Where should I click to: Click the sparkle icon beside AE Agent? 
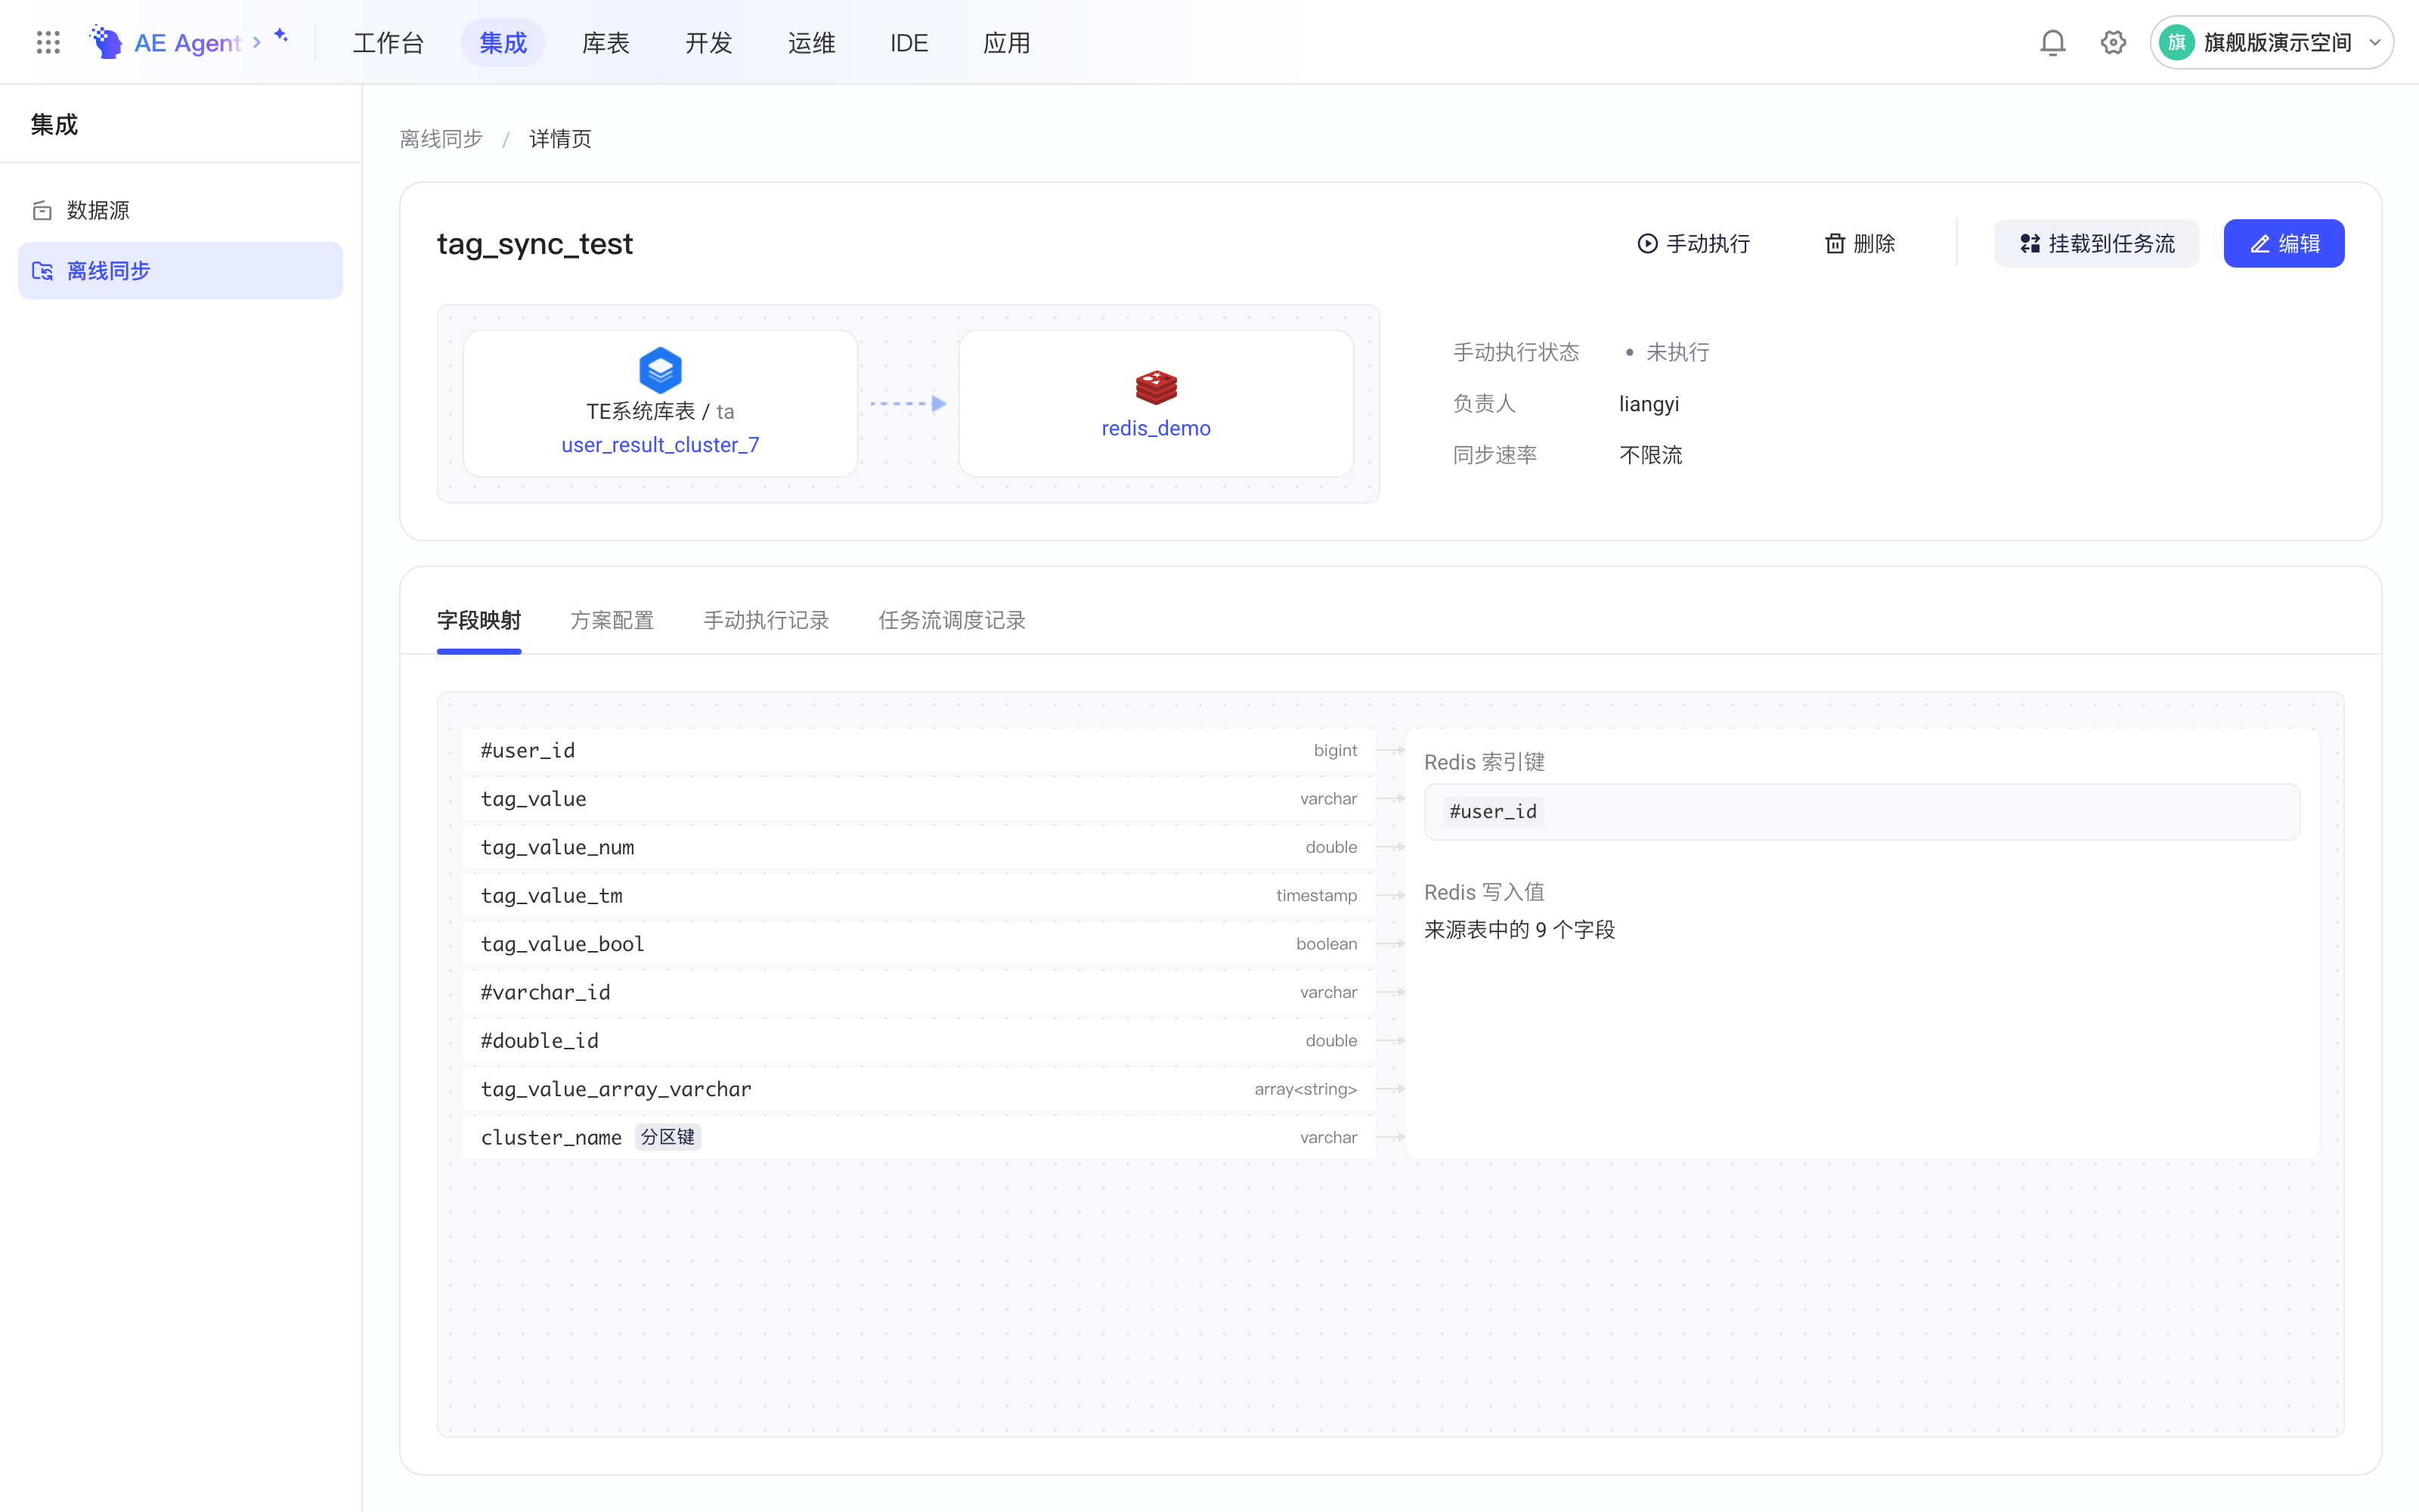(x=281, y=36)
